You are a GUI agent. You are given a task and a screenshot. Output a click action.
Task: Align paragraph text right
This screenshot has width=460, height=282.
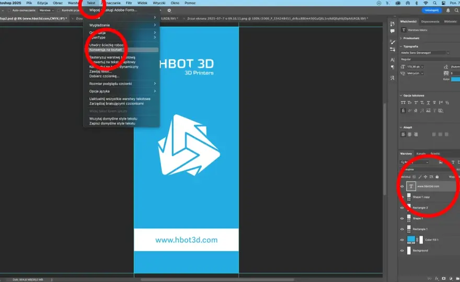click(x=416, y=134)
